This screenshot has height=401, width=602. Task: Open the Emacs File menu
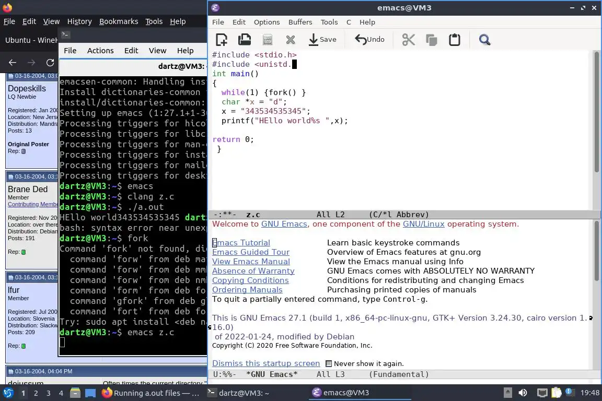(x=218, y=22)
